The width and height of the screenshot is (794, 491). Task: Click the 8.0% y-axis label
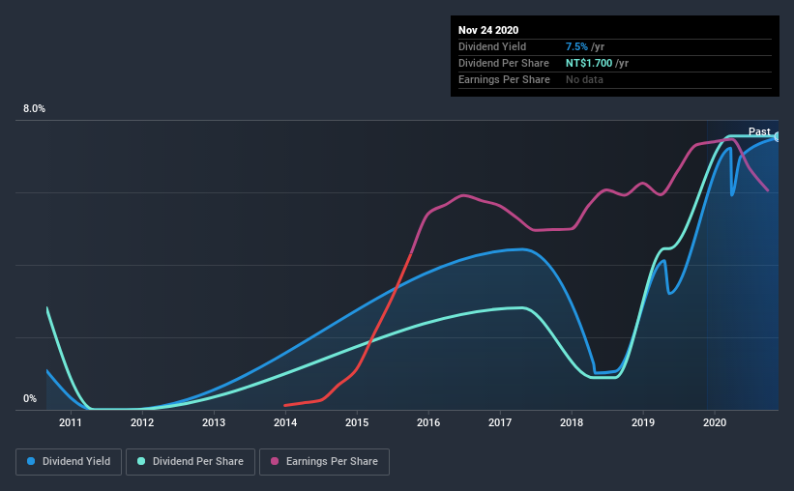point(34,109)
